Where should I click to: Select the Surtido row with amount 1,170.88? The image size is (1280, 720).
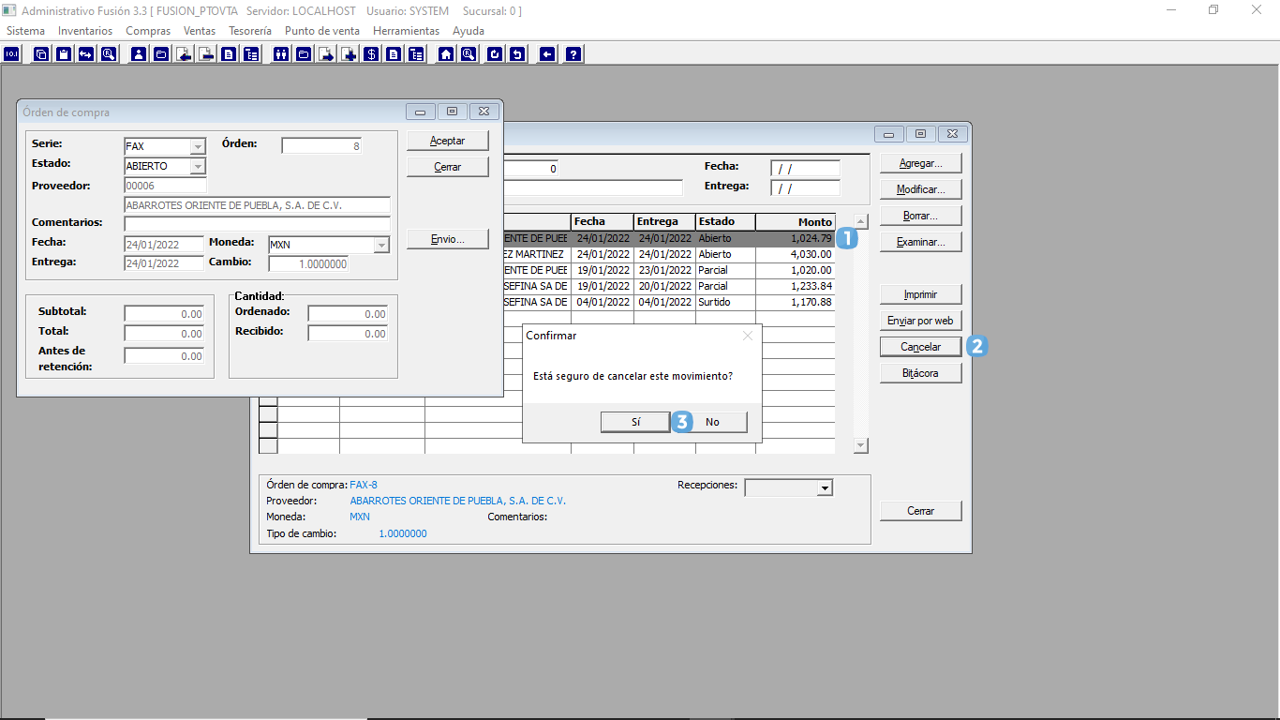(668, 302)
